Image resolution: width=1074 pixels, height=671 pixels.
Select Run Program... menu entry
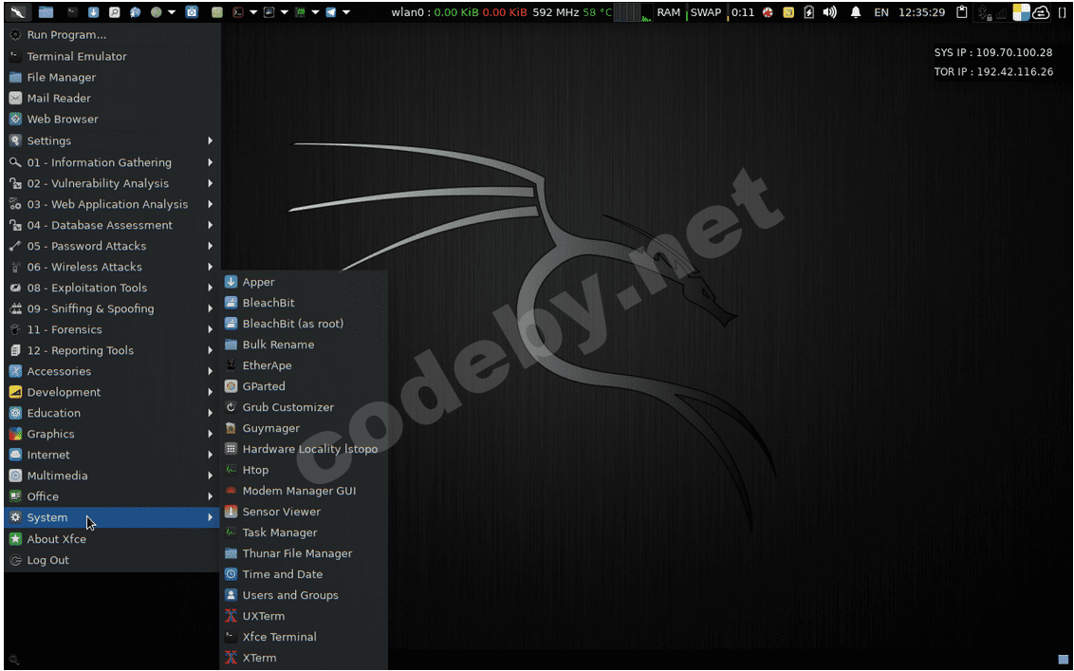pyautogui.click(x=66, y=35)
